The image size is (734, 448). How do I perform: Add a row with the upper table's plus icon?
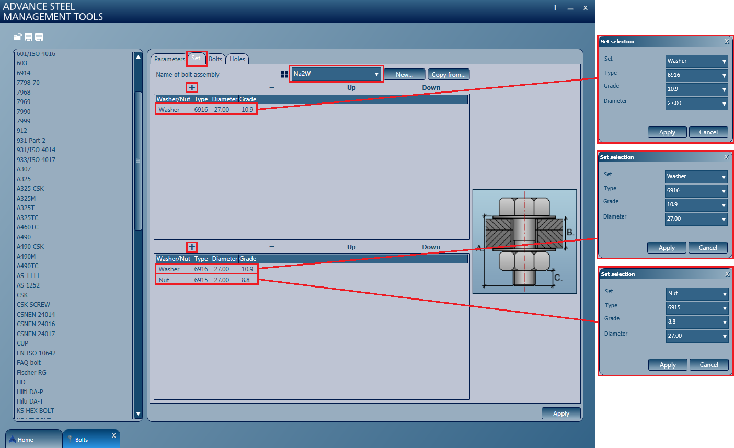point(192,88)
